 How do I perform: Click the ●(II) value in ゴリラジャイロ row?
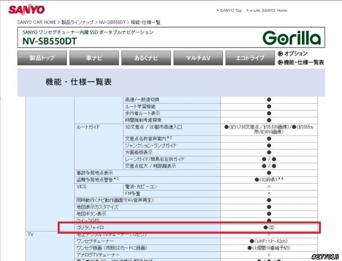pos(269,227)
